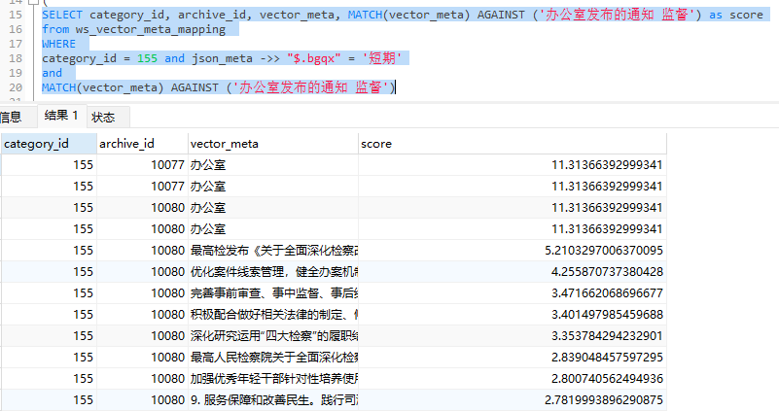Click the first row's archive_id 10077 cell
Viewport: 779px width, 411px height.
click(141, 164)
